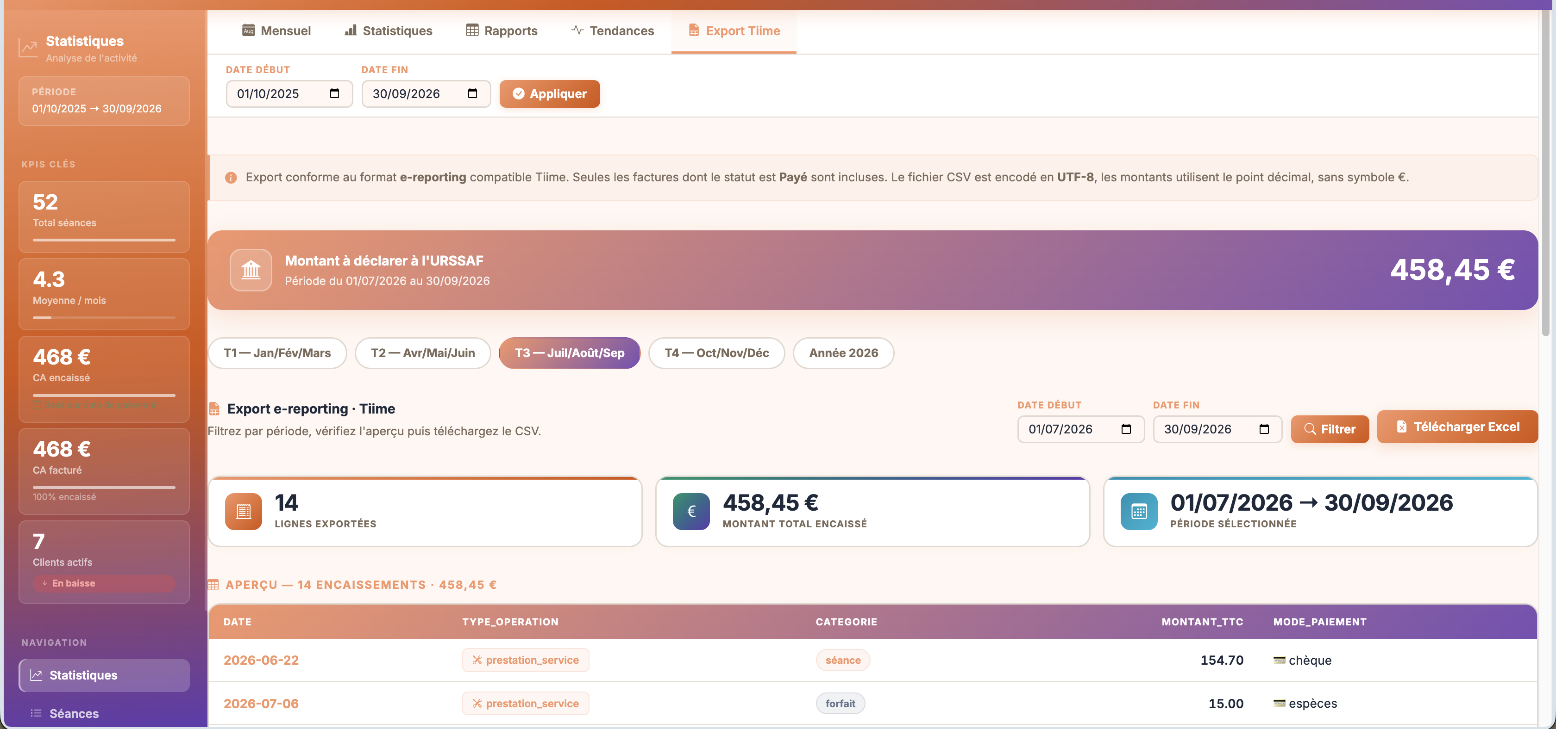Select the Tendances tab
This screenshot has width=1556, height=729.
[x=613, y=31]
